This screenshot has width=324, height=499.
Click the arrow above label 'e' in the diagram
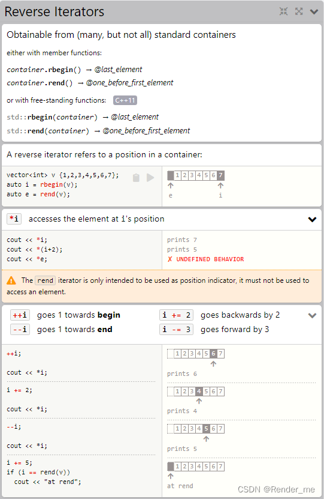[171, 186]
